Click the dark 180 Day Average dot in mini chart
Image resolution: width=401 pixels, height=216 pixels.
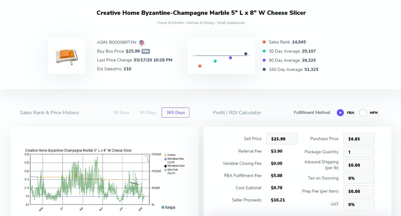[x=246, y=54]
